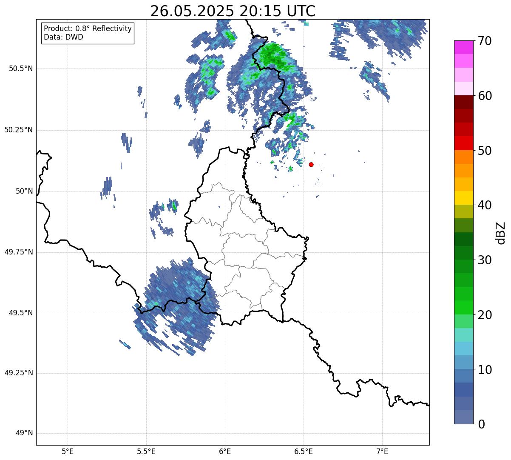Click the longitude label 7°E
The width and height of the screenshot is (511, 460).
coord(382,451)
